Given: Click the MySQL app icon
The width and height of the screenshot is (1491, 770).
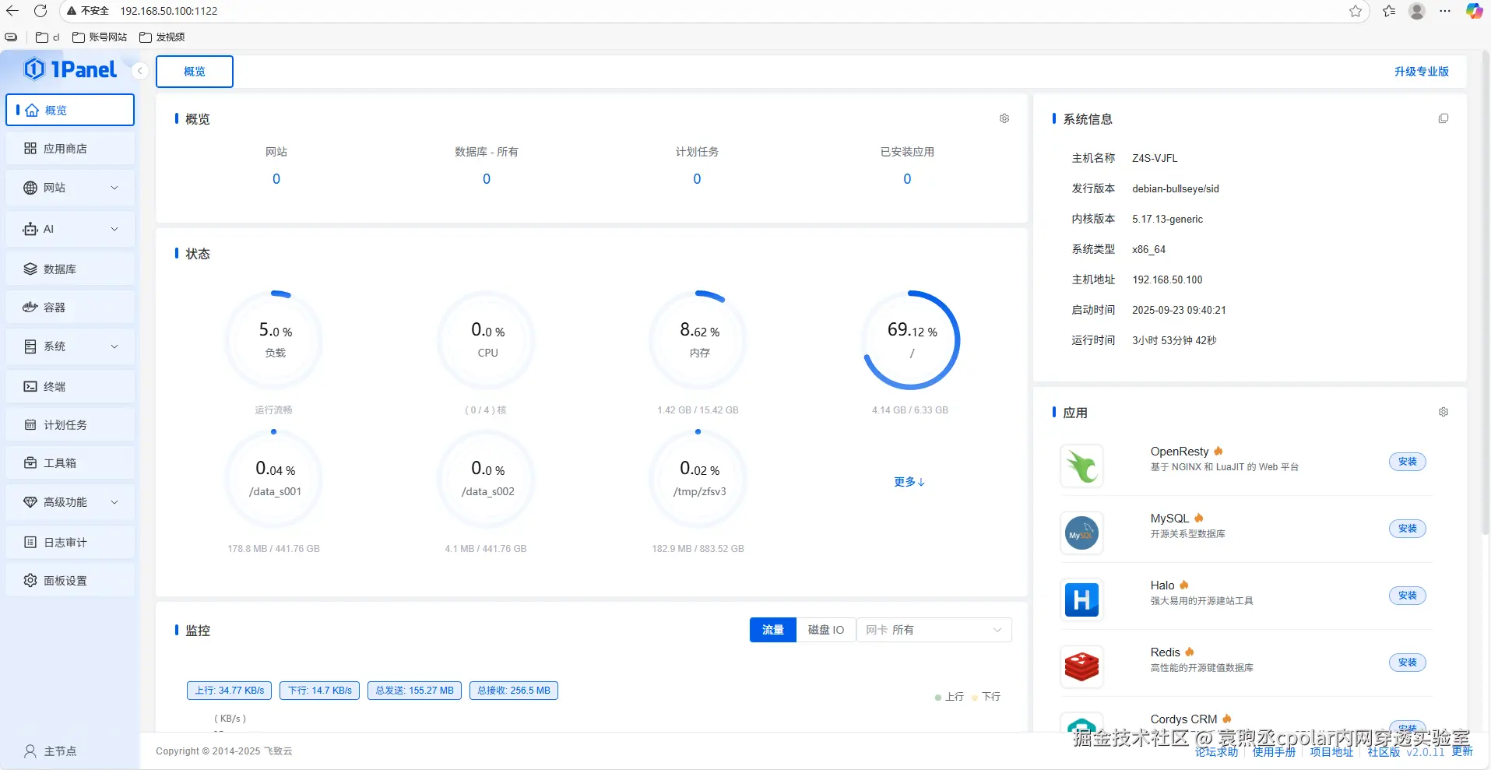Looking at the screenshot, I should point(1082,533).
